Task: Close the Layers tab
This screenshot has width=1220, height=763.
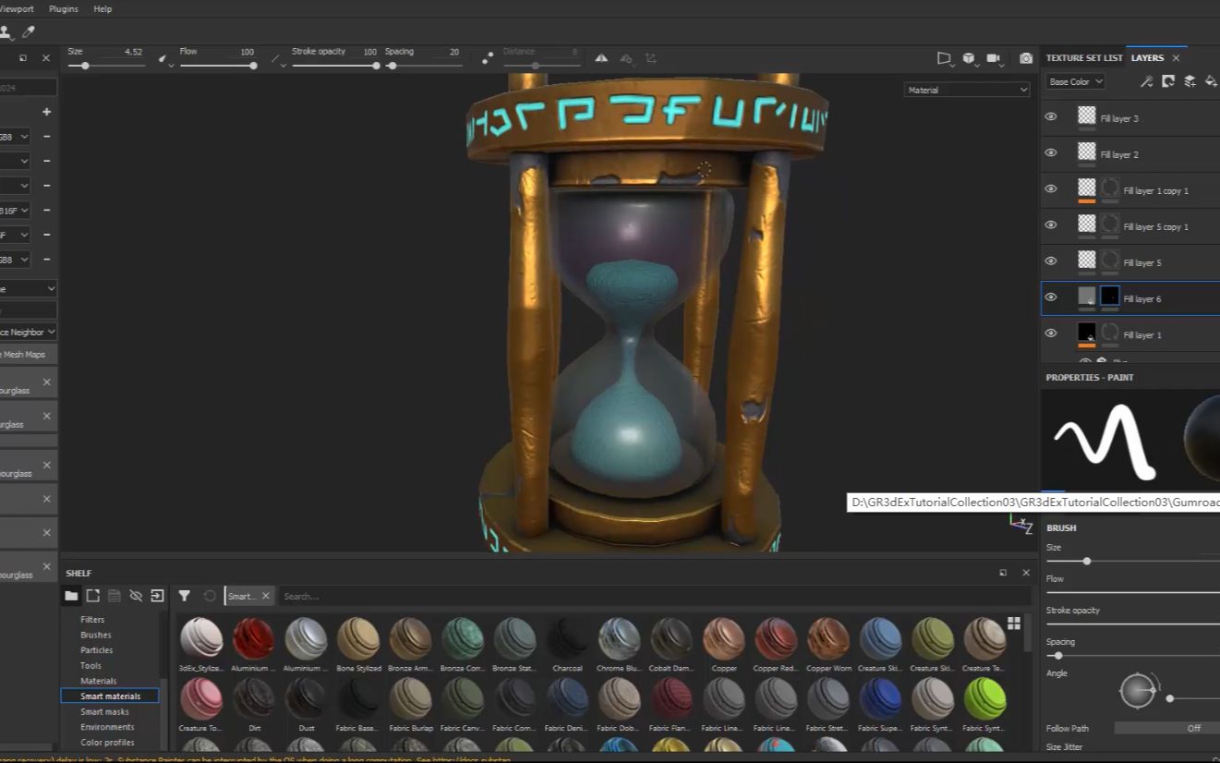Action: 1176,57
